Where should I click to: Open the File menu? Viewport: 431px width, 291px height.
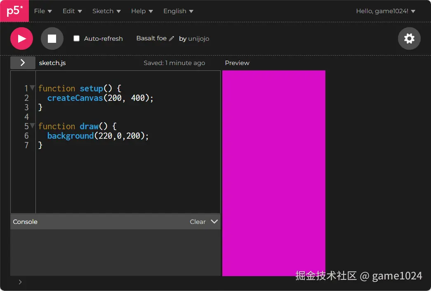[x=43, y=11]
